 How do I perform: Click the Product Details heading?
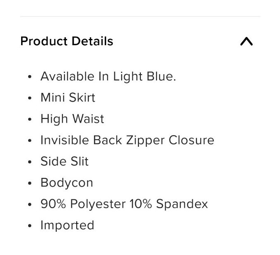[x=67, y=41]
